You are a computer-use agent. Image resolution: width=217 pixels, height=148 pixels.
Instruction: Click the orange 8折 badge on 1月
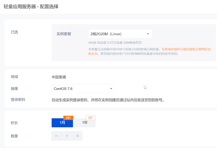coord(68,118)
